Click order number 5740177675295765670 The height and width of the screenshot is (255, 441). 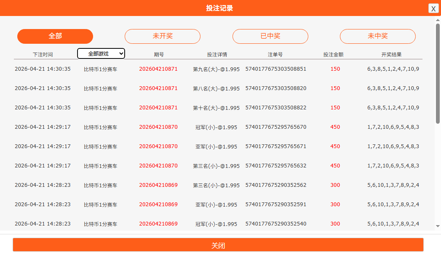276,127
